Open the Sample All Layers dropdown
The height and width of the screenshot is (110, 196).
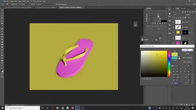(x=45, y=4)
